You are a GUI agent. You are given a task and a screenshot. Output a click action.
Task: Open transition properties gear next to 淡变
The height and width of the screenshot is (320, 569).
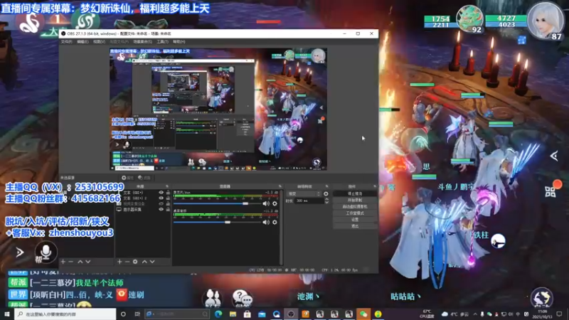tap(326, 194)
